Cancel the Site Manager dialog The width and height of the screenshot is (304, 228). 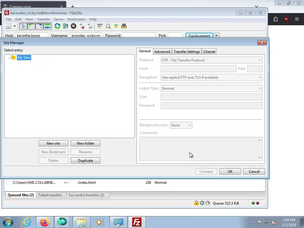point(254,171)
